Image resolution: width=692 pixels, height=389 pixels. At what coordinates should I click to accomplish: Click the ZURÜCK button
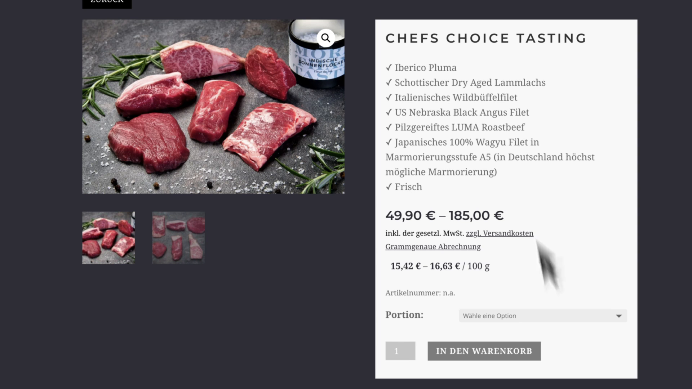pos(107,2)
